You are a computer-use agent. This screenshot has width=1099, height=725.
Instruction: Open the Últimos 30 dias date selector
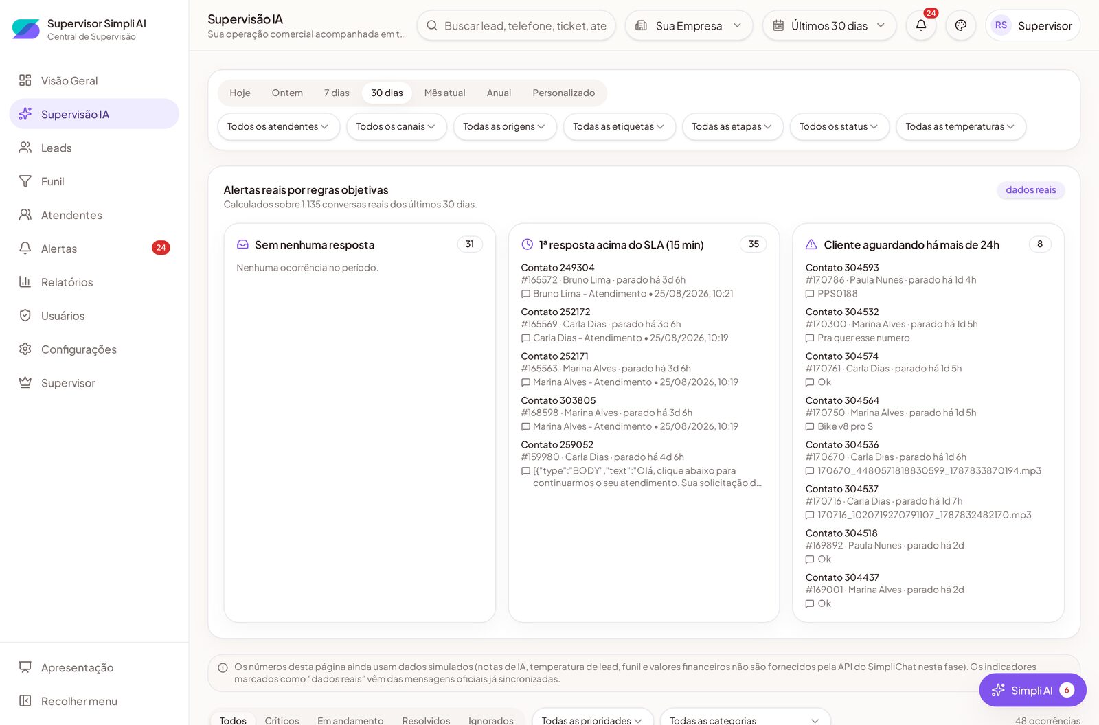pos(829,25)
